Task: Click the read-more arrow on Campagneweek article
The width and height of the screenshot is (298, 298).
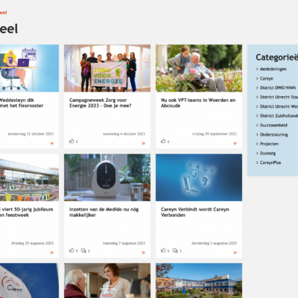Action: coord(143,143)
